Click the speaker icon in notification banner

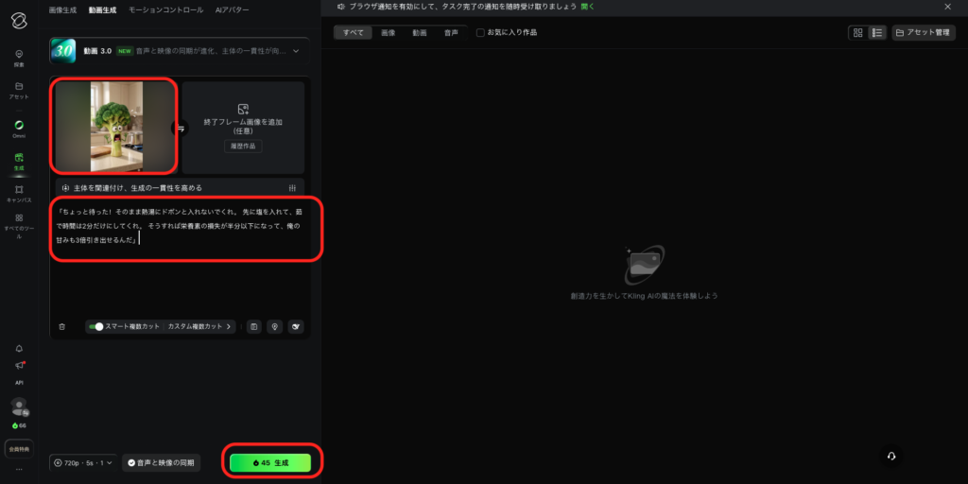click(340, 7)
